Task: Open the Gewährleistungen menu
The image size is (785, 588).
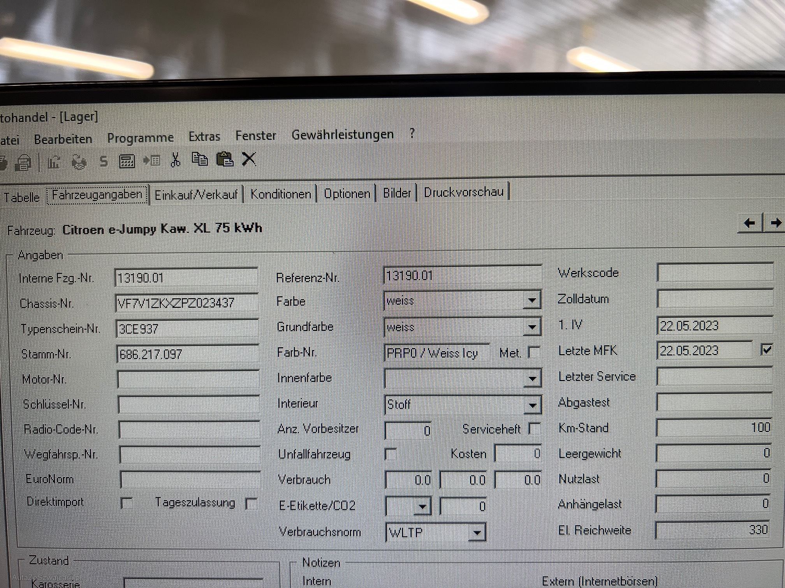Action: 343,135
